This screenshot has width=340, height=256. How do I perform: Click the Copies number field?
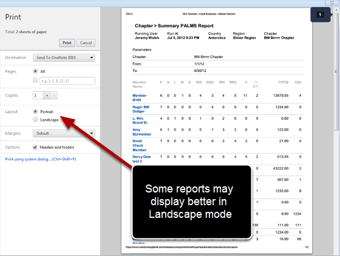[38, 96]
